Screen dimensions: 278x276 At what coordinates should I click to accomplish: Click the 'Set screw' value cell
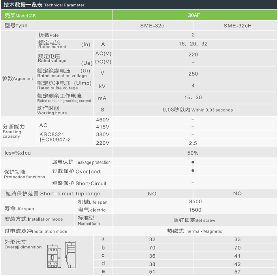(x=195, y=220)
